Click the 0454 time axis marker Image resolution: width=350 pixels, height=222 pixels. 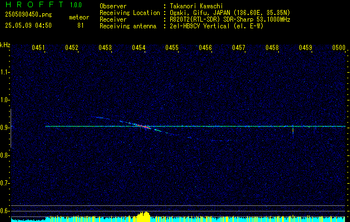point(139,48)
